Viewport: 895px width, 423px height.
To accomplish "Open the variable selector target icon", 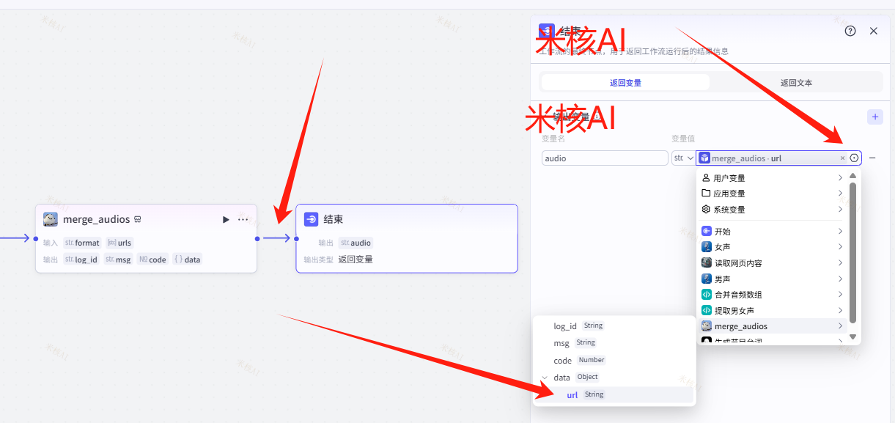I will pyautogui.click(x=854, y=158).
